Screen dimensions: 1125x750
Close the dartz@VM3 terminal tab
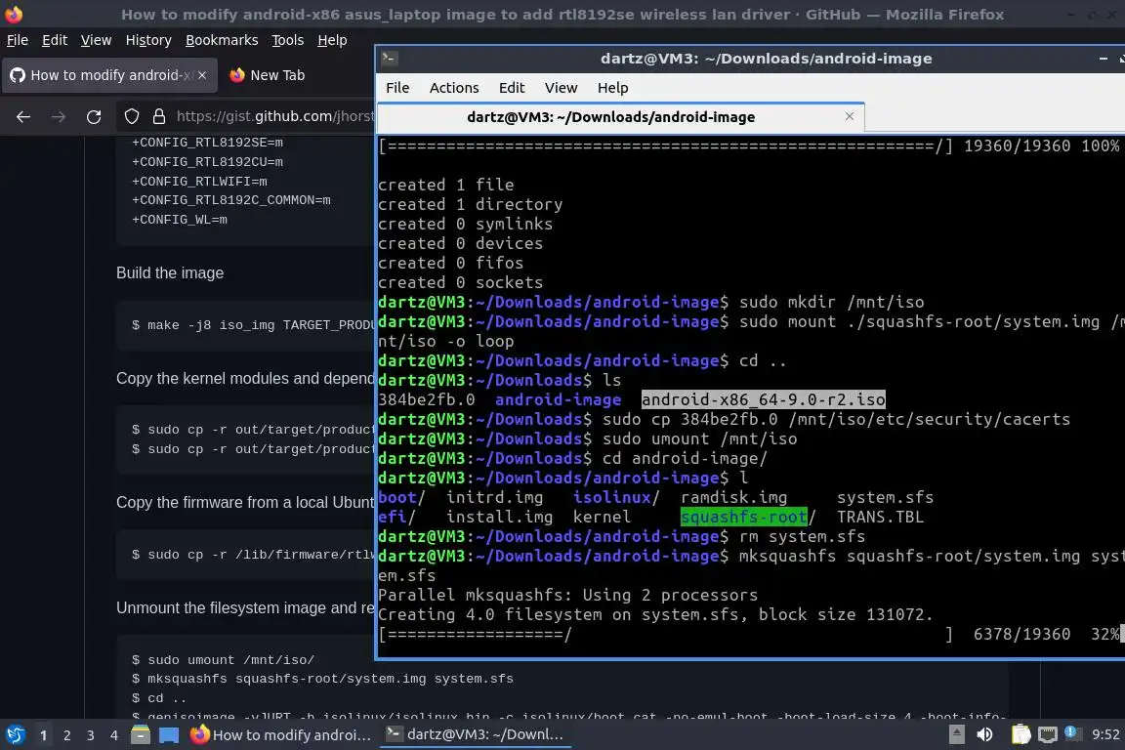(850, 116)
